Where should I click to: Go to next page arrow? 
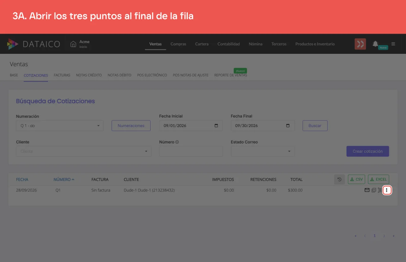coord(384,236)
